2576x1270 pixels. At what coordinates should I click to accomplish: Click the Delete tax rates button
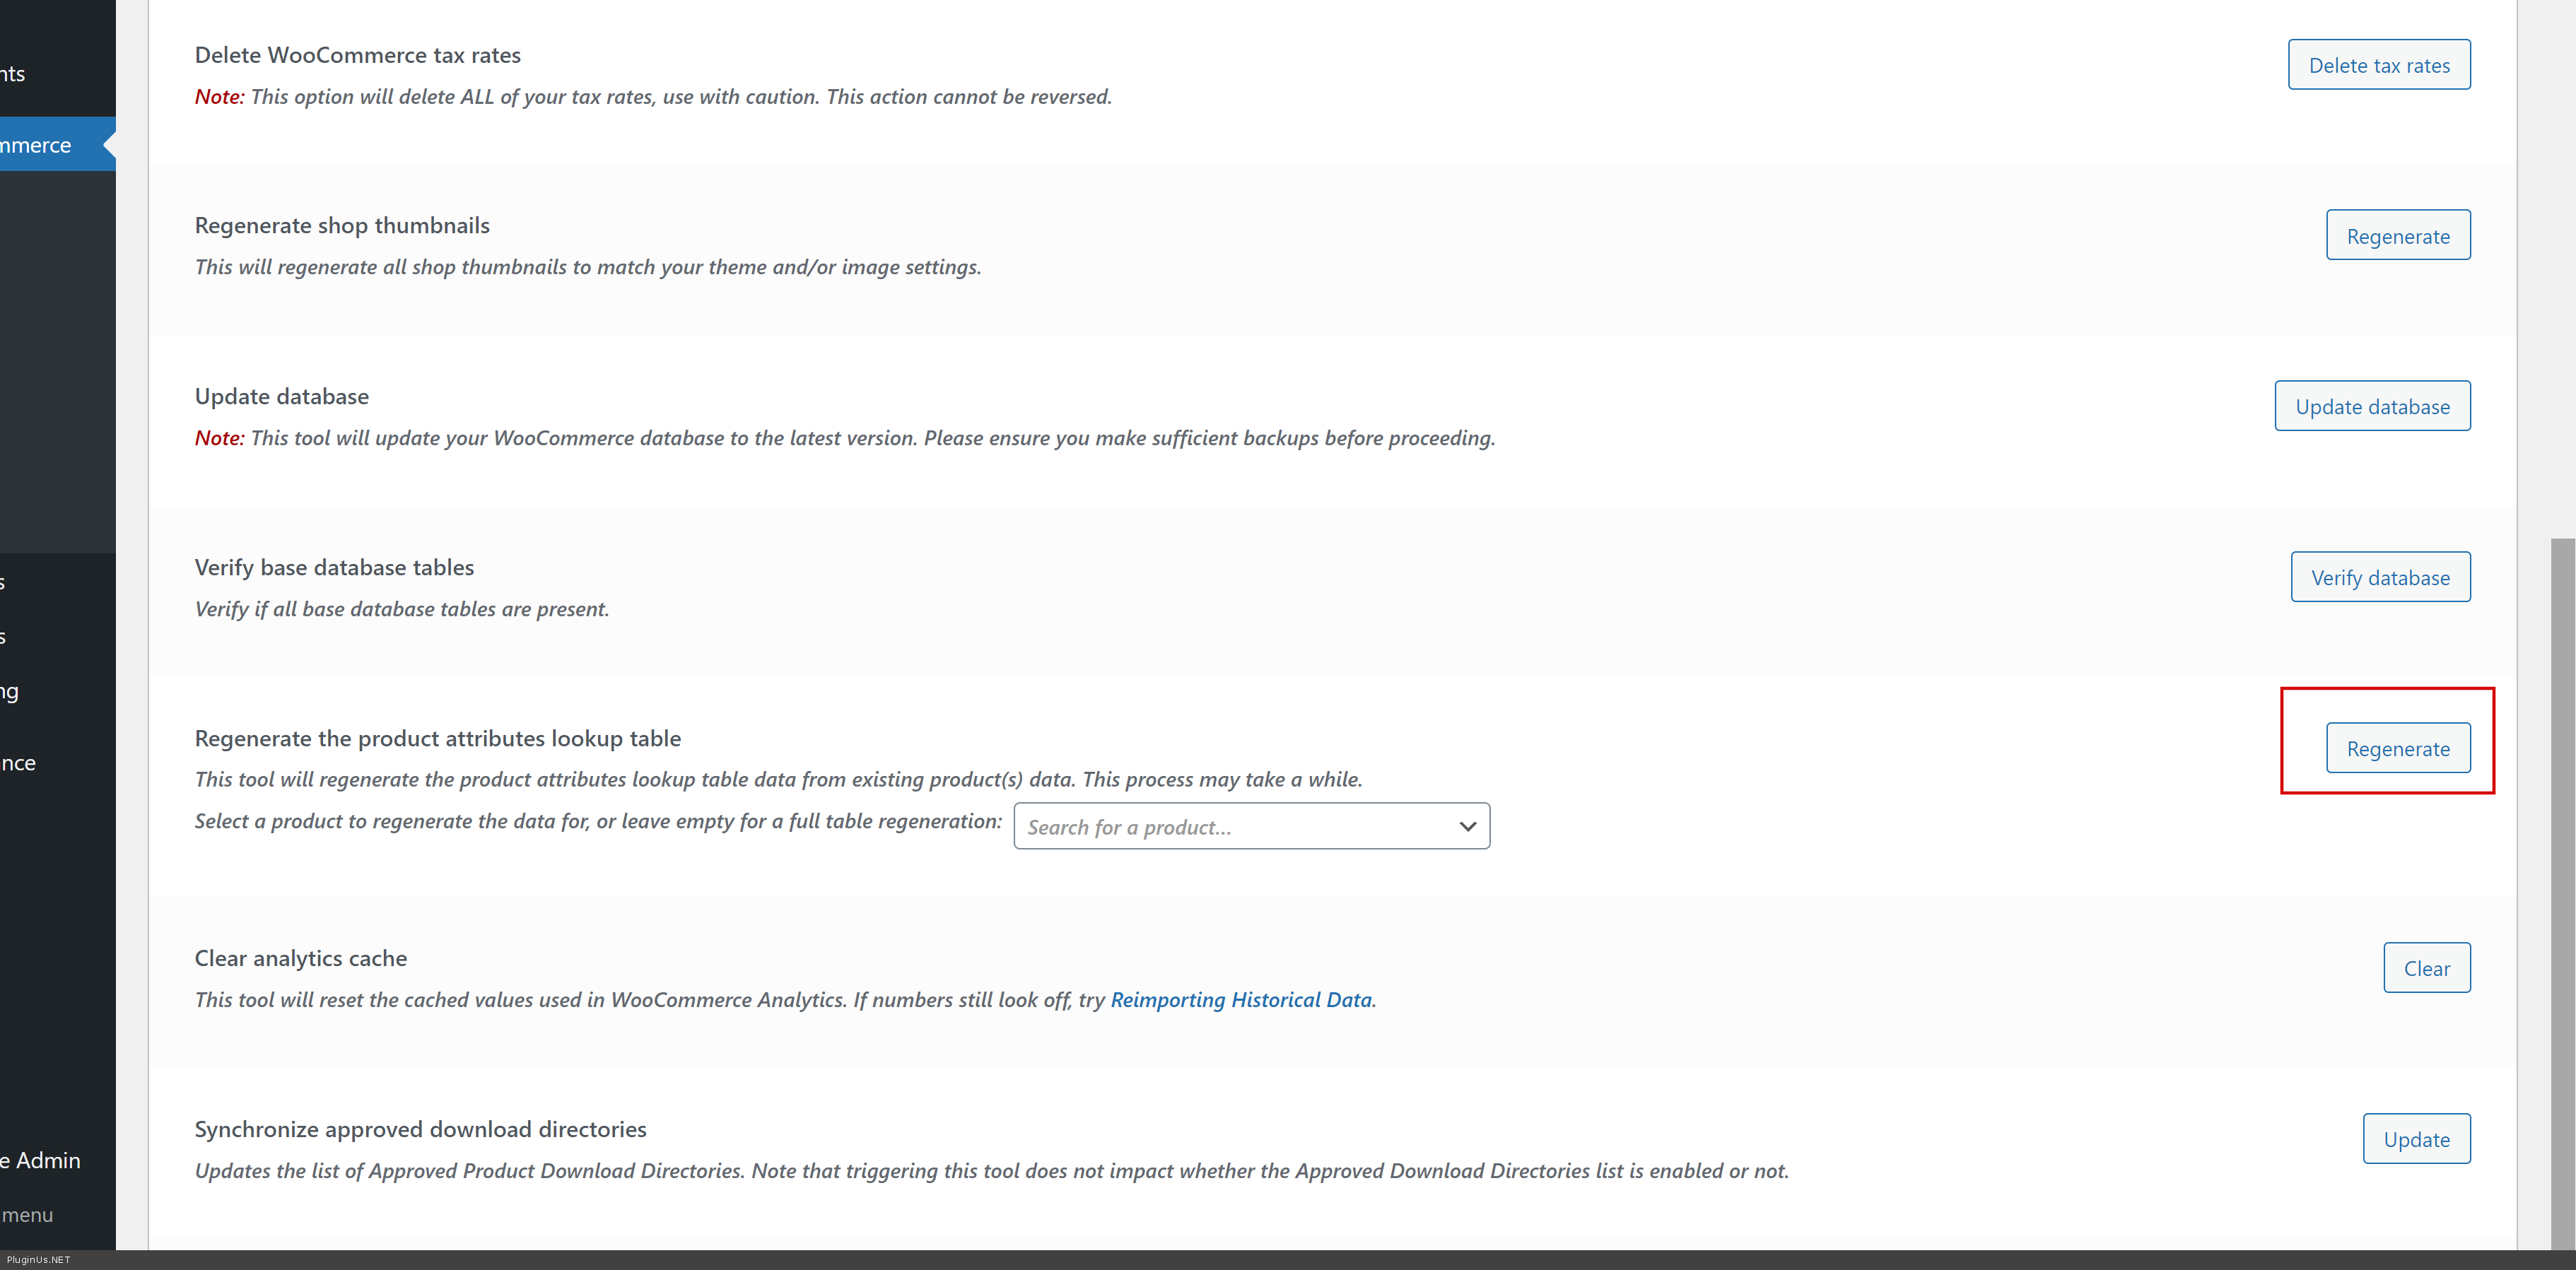click(2378, 65)
